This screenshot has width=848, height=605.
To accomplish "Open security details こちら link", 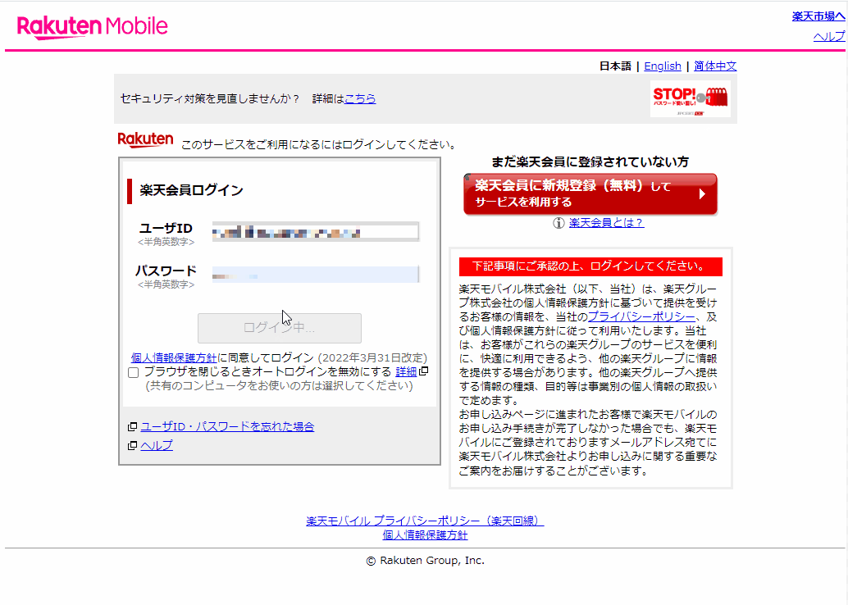I will coord(360,99).
